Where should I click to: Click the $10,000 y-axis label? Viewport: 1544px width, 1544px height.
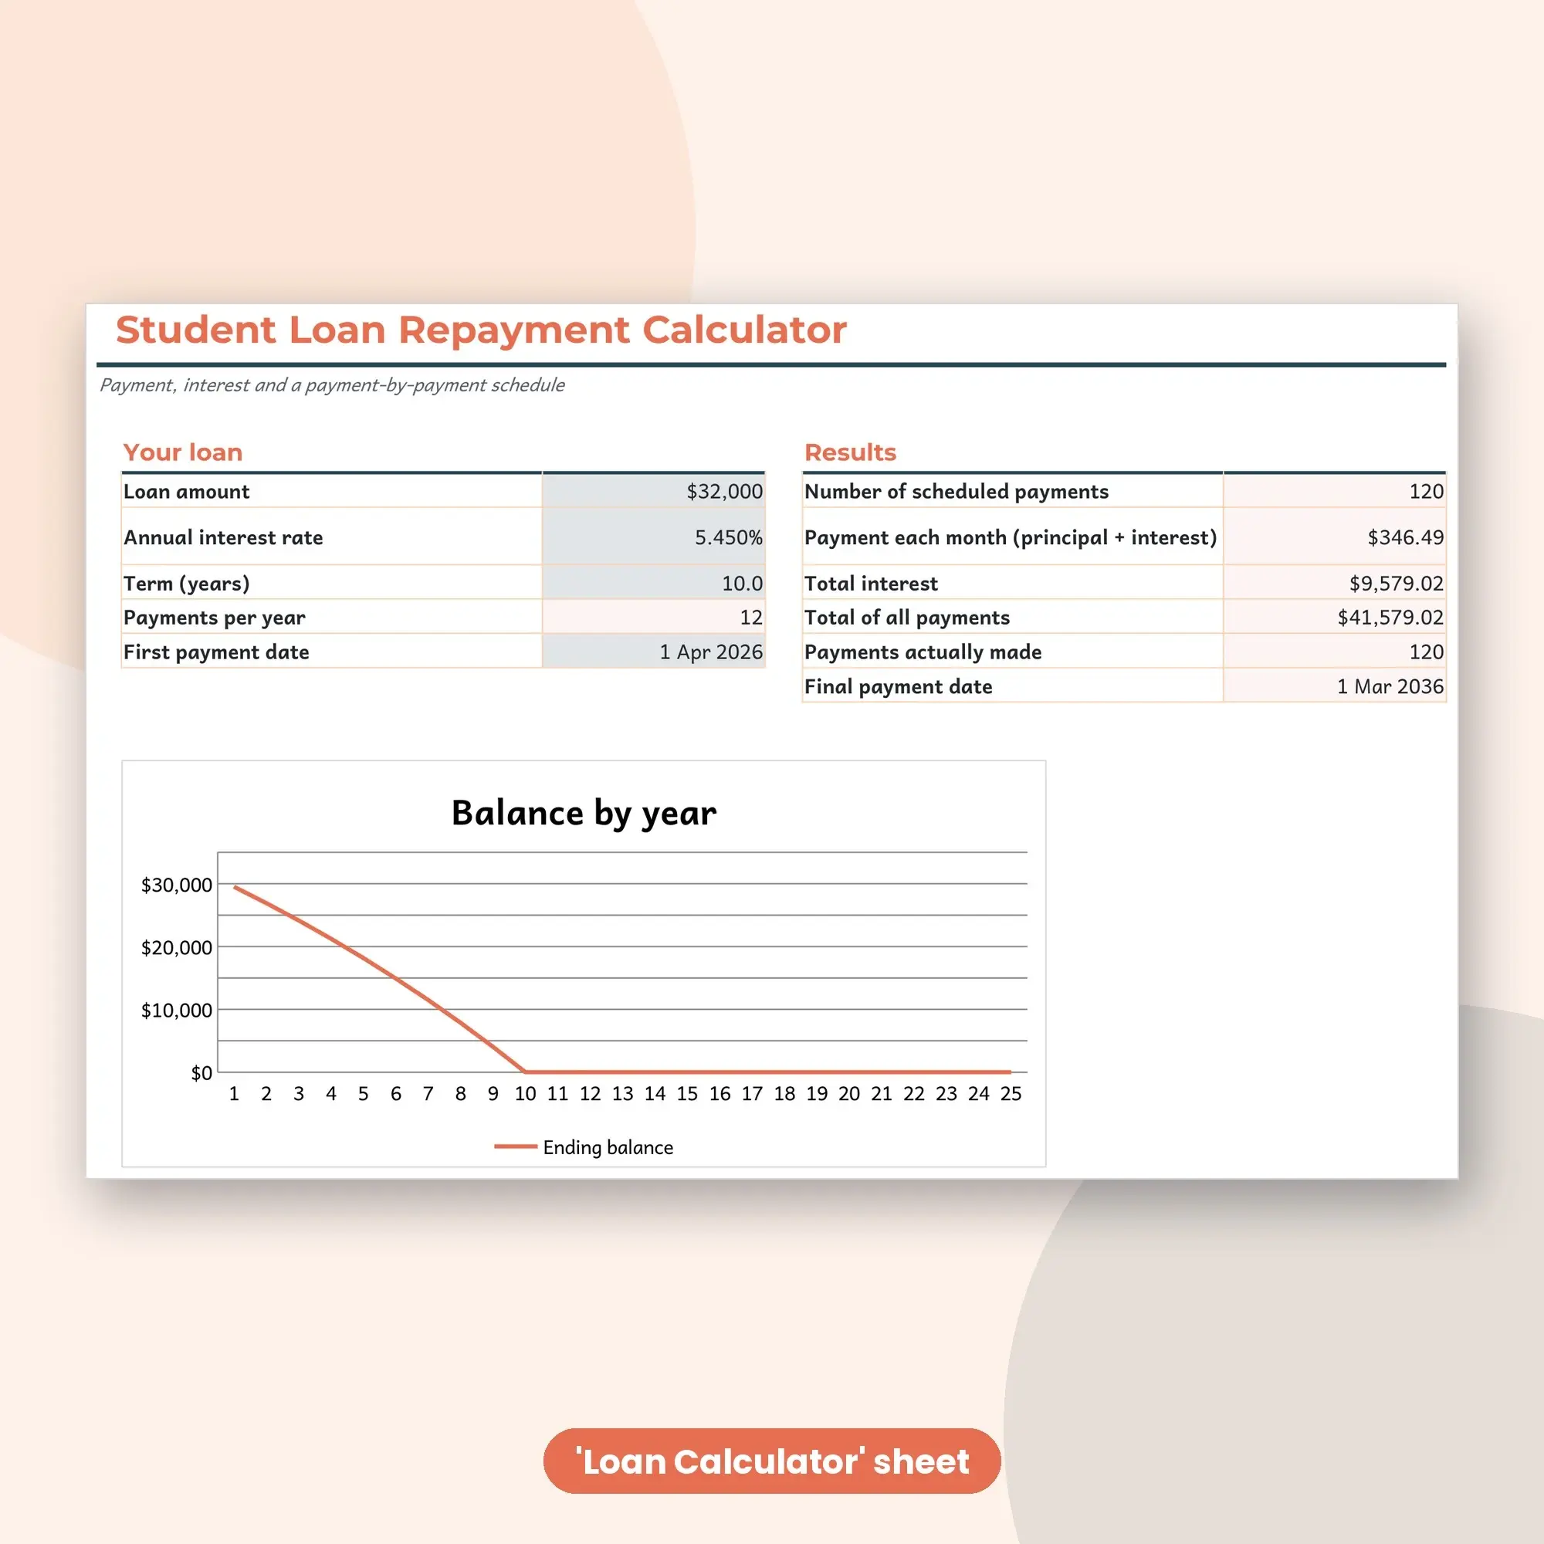pyautogui.click(x=177, y=1010)
